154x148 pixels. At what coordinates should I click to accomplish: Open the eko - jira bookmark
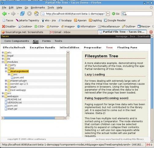[x=48, y=20]
